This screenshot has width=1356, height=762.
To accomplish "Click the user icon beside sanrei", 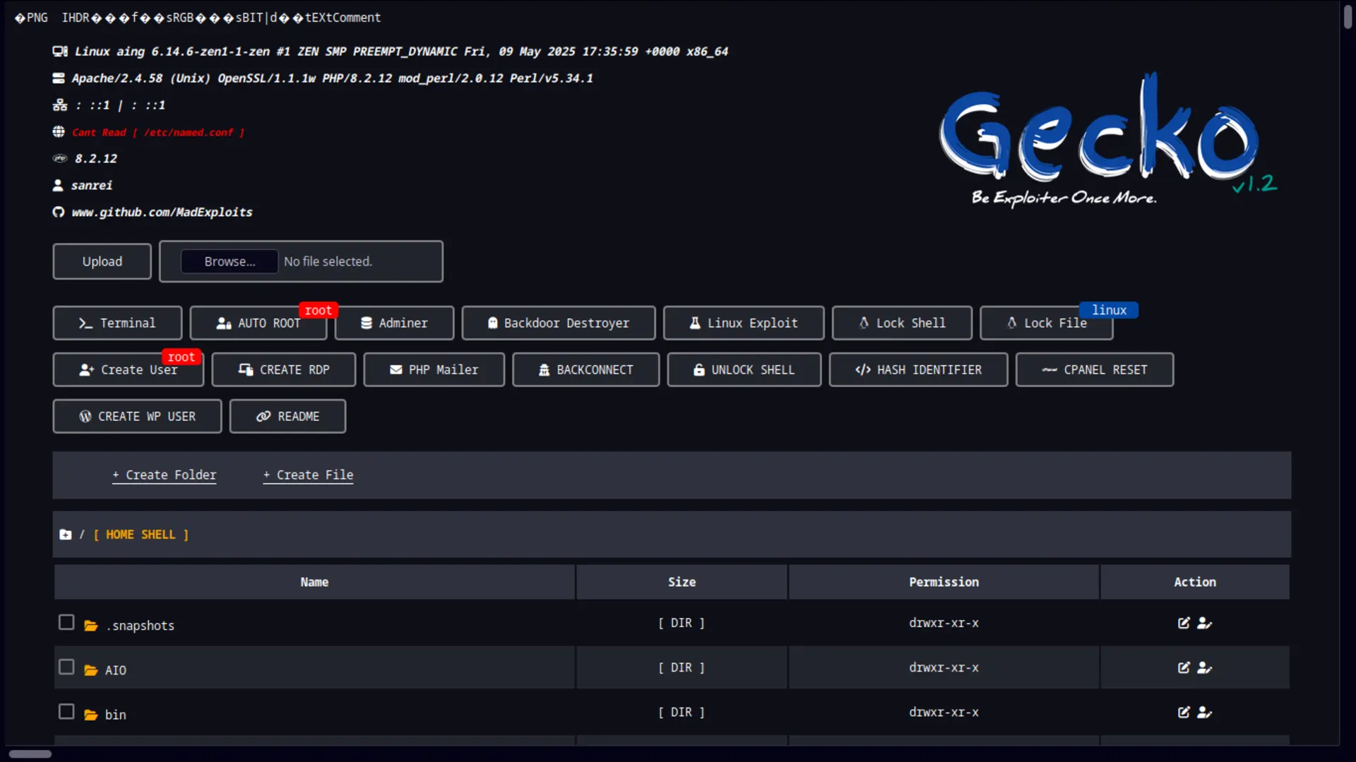I will tap(58, 185).
